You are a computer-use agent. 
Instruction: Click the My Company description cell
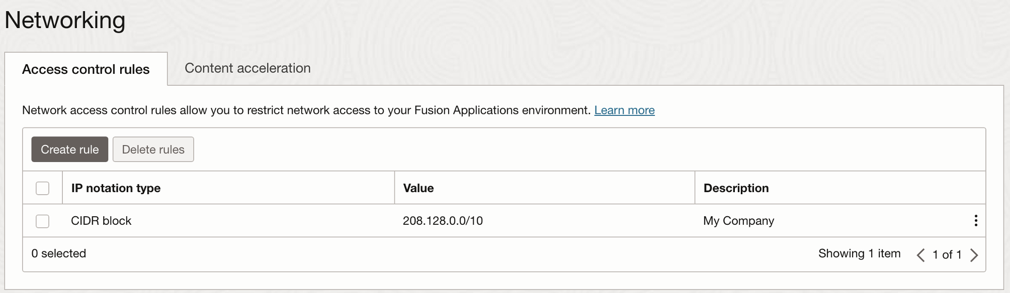click(738, 221)
